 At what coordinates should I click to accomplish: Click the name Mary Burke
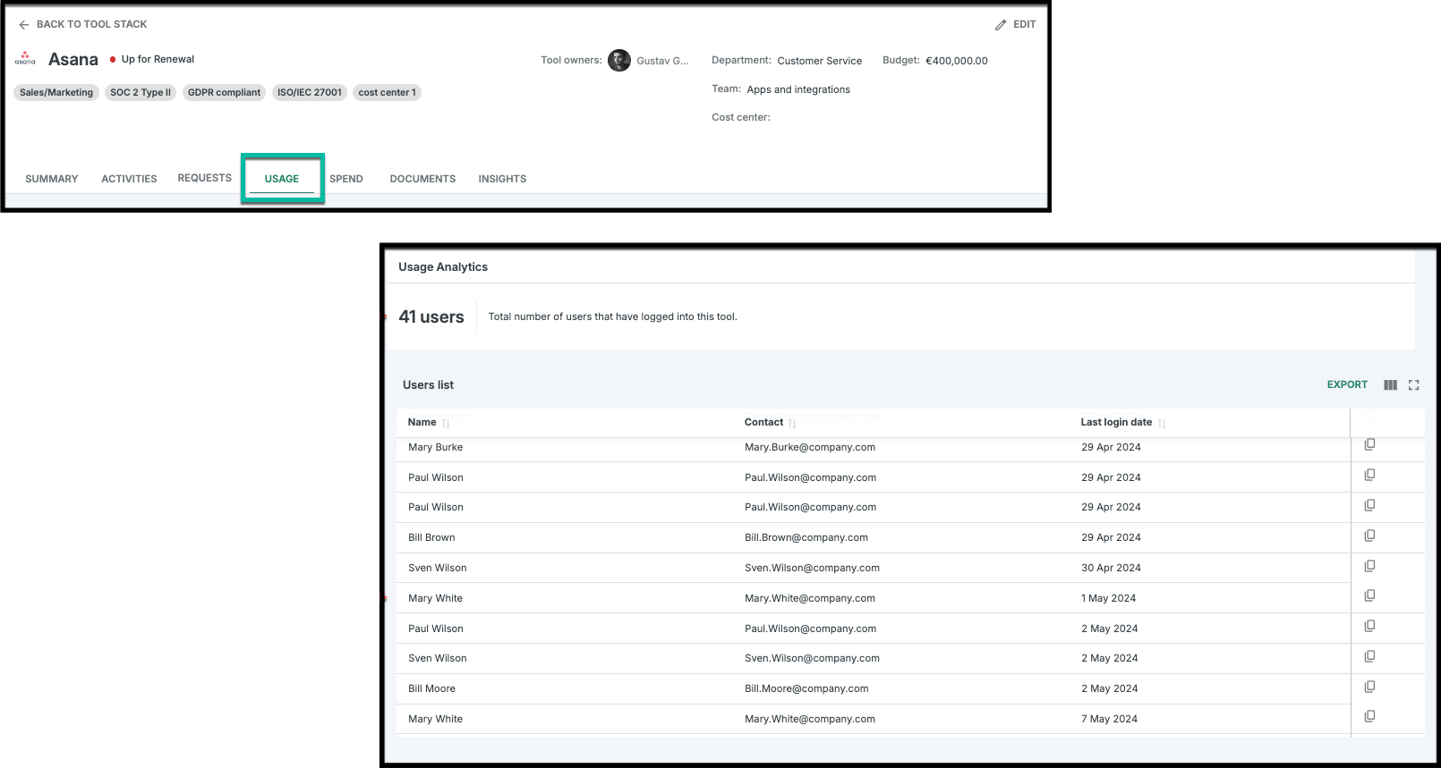436,447
